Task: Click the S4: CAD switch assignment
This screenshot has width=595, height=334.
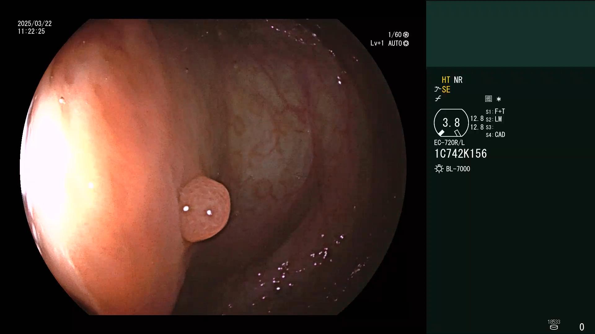Action: [495, 135]
